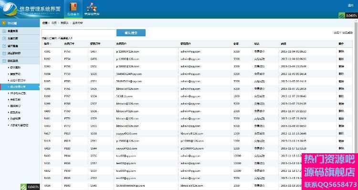Viewport: 358px width, 190px height.
Task: Open the sidebar sub-item starting with 48
Action: pos(18,93)
